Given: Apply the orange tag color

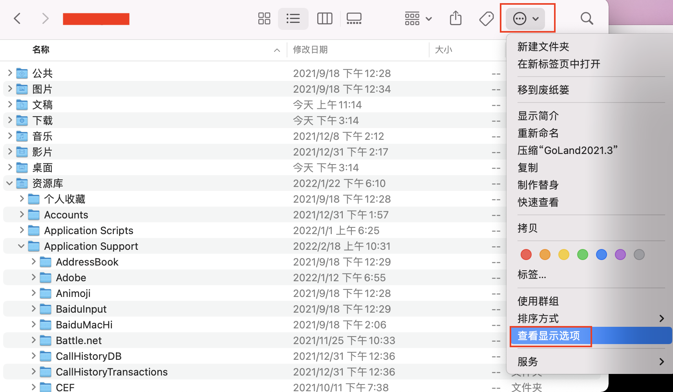Looking at the screenshot, I should [545, 255].
